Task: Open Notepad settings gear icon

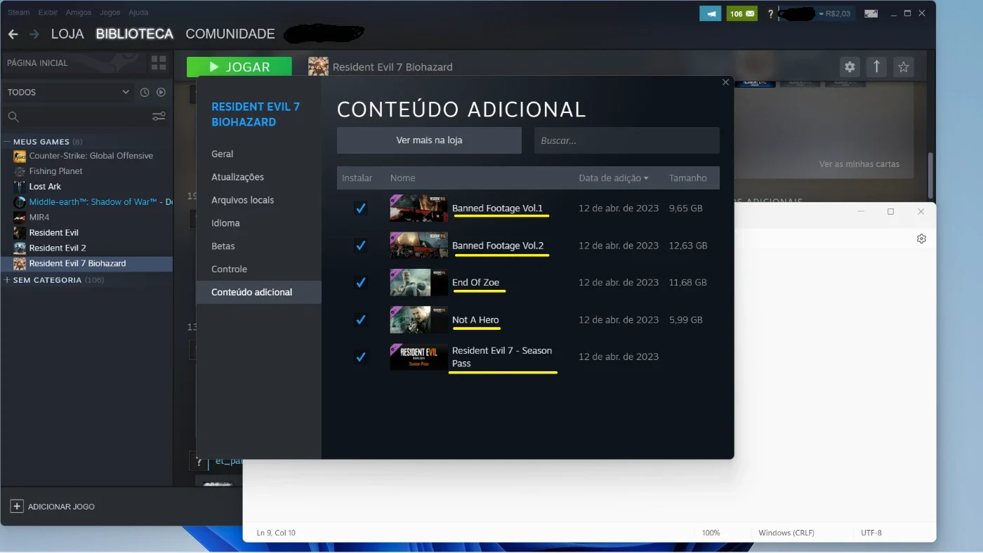Action: pyautogui.click(x=921, y=239)
